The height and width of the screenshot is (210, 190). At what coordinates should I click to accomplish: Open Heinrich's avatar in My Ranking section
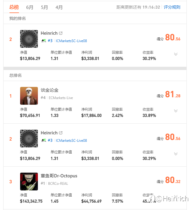[29, 39]
